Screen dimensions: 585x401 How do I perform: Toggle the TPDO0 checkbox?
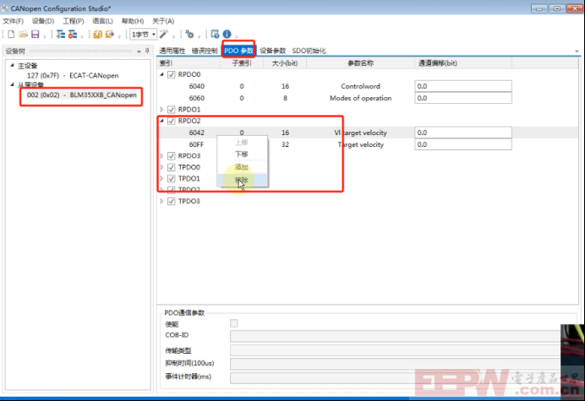click(172, 167)
